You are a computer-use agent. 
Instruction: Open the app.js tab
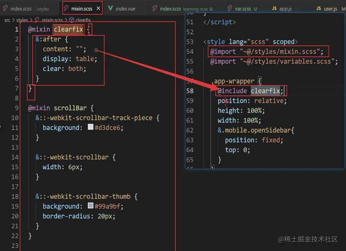pos(281,9)
